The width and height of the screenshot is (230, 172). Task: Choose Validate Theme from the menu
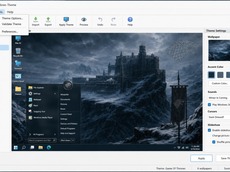(x=11, y=24)
